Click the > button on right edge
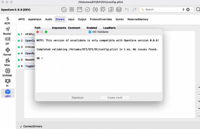The image size is (200, 129). [199, 108]
